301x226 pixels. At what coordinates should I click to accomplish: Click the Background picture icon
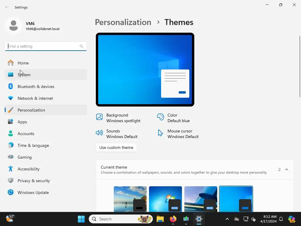point(99,117)
